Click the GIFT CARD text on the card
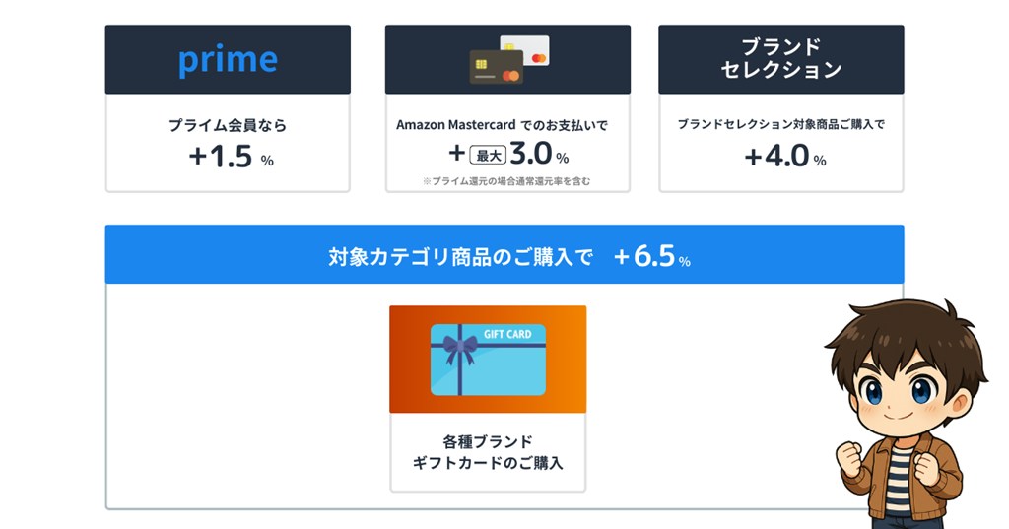Screen dimensions: 1009x529 [x=507, y=335]
